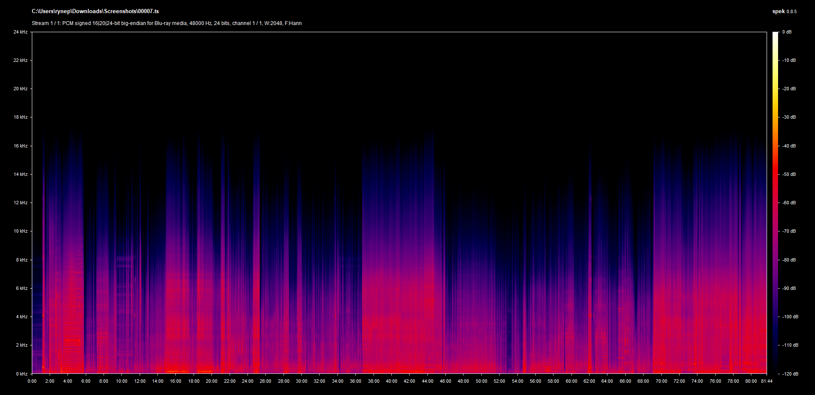The width and height of the screenshot is (815, 395).
Task: Select the 40:00 time axis marker
Action: click(x=391, y=381)
